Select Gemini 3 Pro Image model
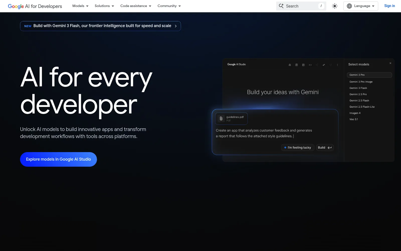Viewport: 401px width, 251px height. 361,82
